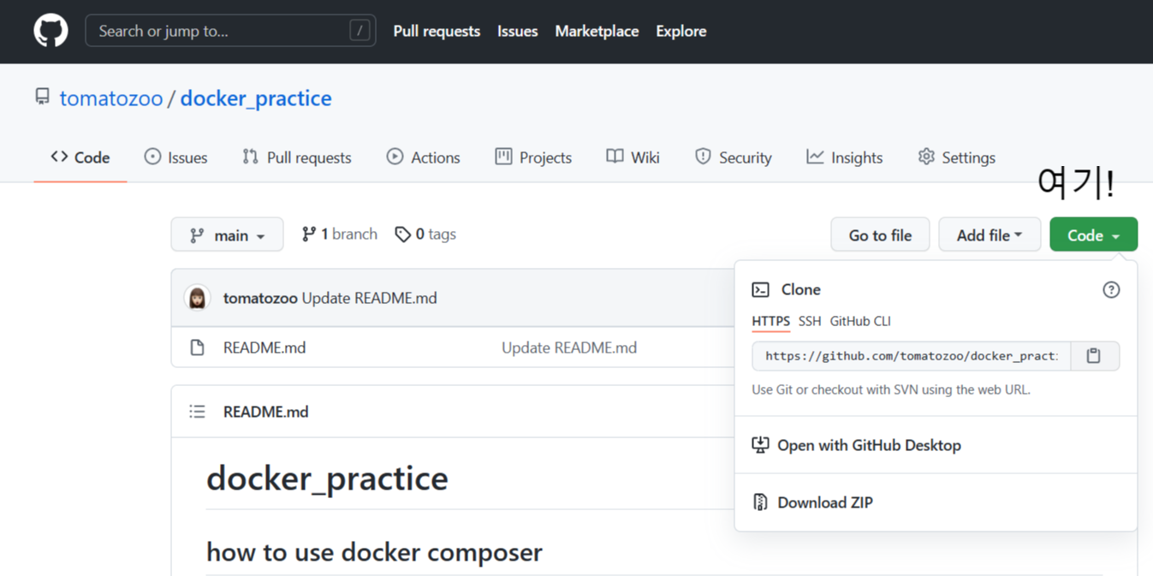Open clone help question mark icon

click(1111, 289)
